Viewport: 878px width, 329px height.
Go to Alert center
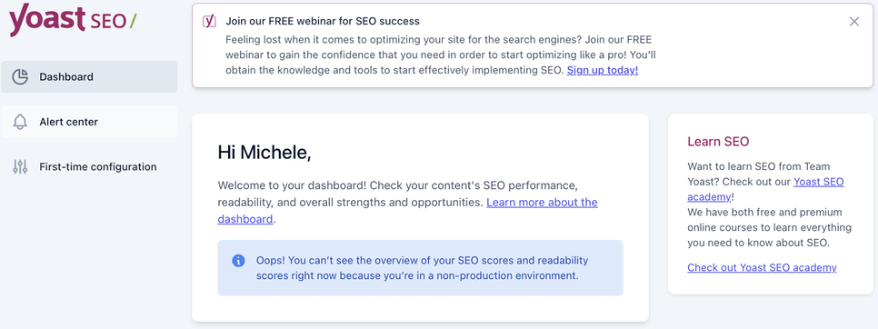tap(89, 122)
